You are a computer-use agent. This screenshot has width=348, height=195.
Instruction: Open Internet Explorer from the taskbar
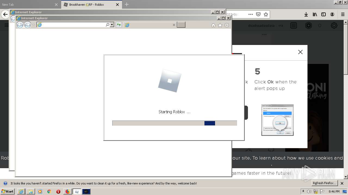[x=21, y=191]
